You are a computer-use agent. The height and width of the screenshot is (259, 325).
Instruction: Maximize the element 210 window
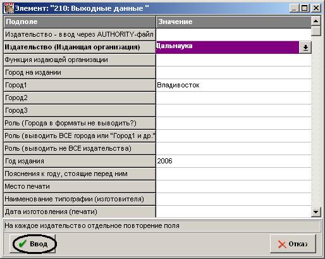[x=304, y=8]
